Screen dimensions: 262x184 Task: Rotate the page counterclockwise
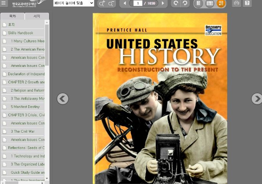pyautogui.click(x=176, y=3)
